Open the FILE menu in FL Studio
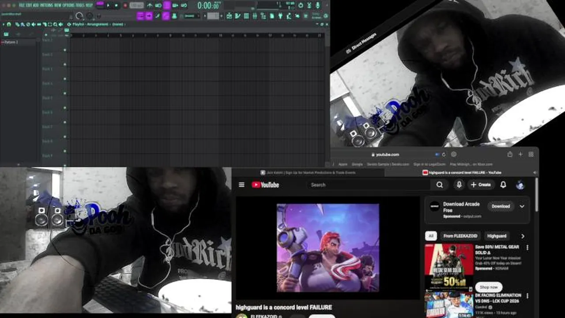 click(22, 5)
